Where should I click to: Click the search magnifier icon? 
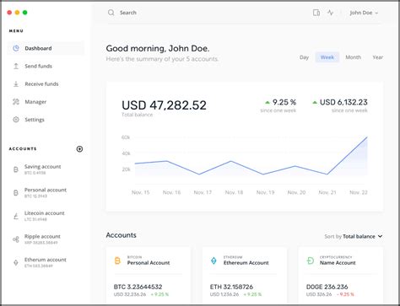(x=111, y=13)
